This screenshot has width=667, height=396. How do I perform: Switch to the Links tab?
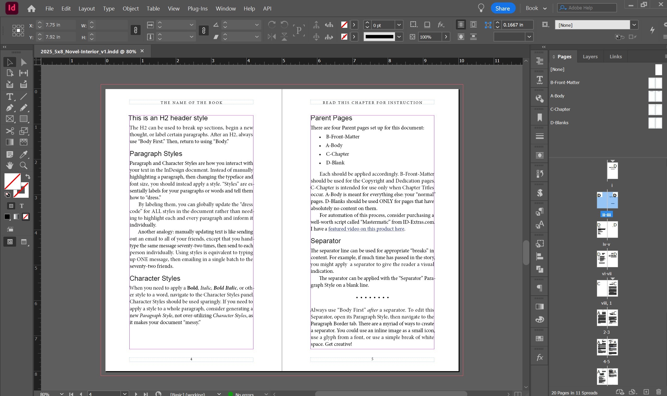615,56
